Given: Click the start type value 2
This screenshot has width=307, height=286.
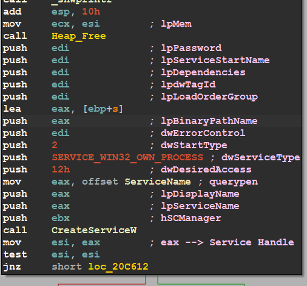Looking at the screenshot, I should pyautogui.click(x=55, y=145).
